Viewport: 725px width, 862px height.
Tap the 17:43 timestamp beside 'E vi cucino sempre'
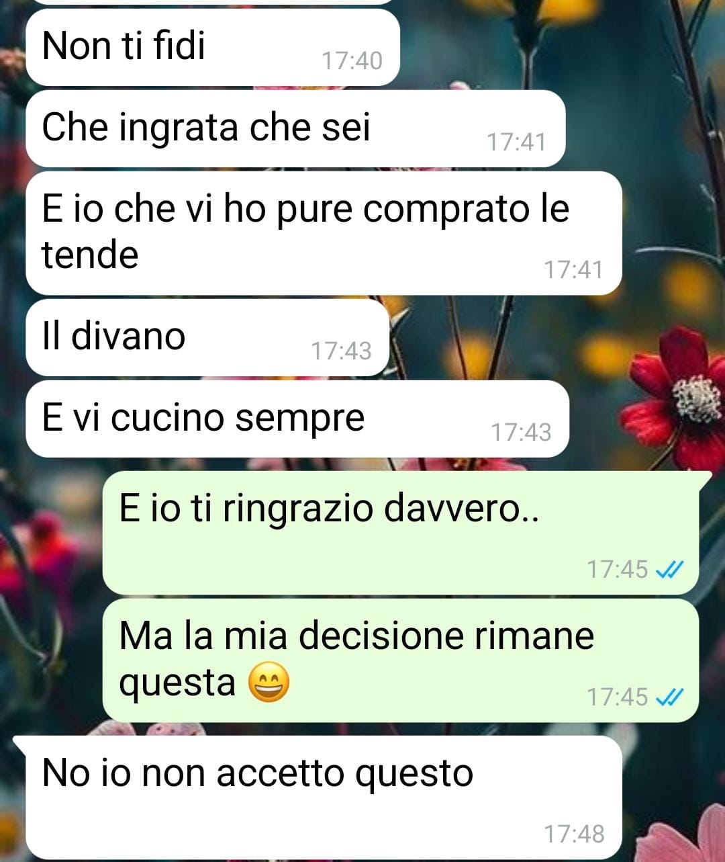521,432
